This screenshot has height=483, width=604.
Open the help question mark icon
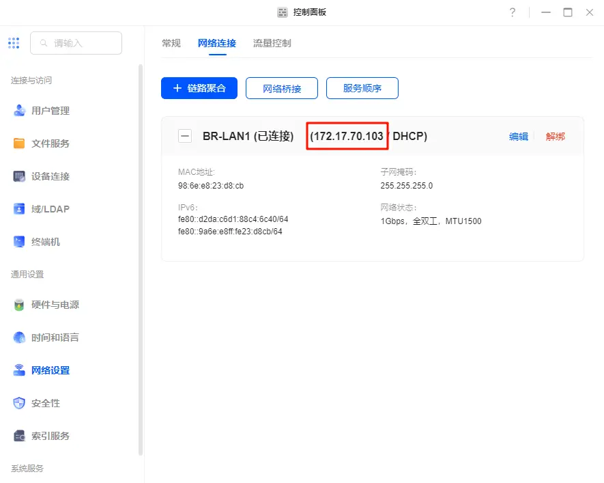[513, 12]
